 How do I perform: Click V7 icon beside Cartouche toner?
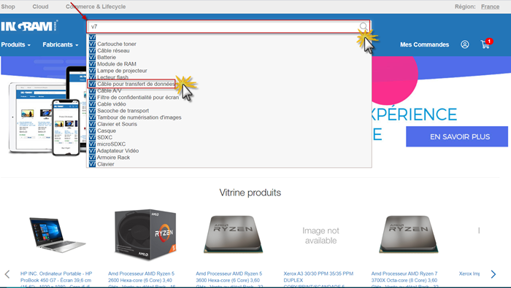(92, 44)
